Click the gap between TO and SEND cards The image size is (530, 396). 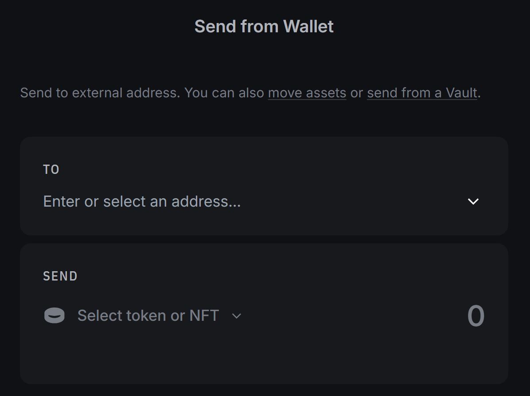pyautogui.click(x=264, y=239)
